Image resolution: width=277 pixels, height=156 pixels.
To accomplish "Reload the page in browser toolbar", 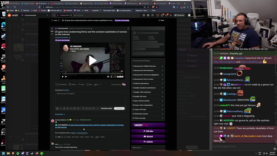I will [x=15, y=7].
